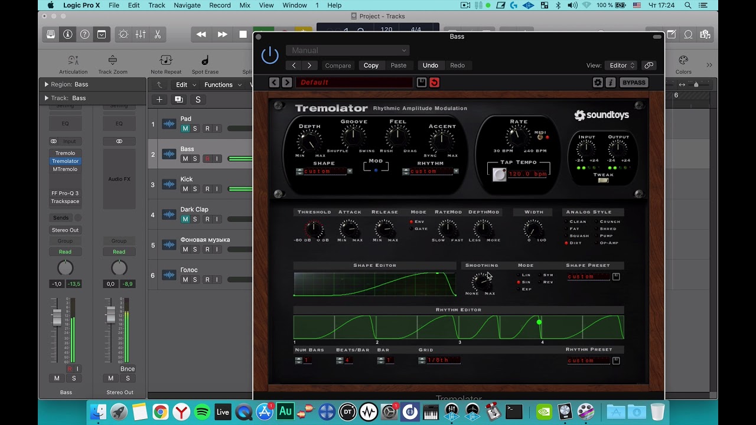Screen dimensions: 756x425
Task: Open Soundtoys settings gear icon
Action: pyautogui.click(x=598, y=83)
